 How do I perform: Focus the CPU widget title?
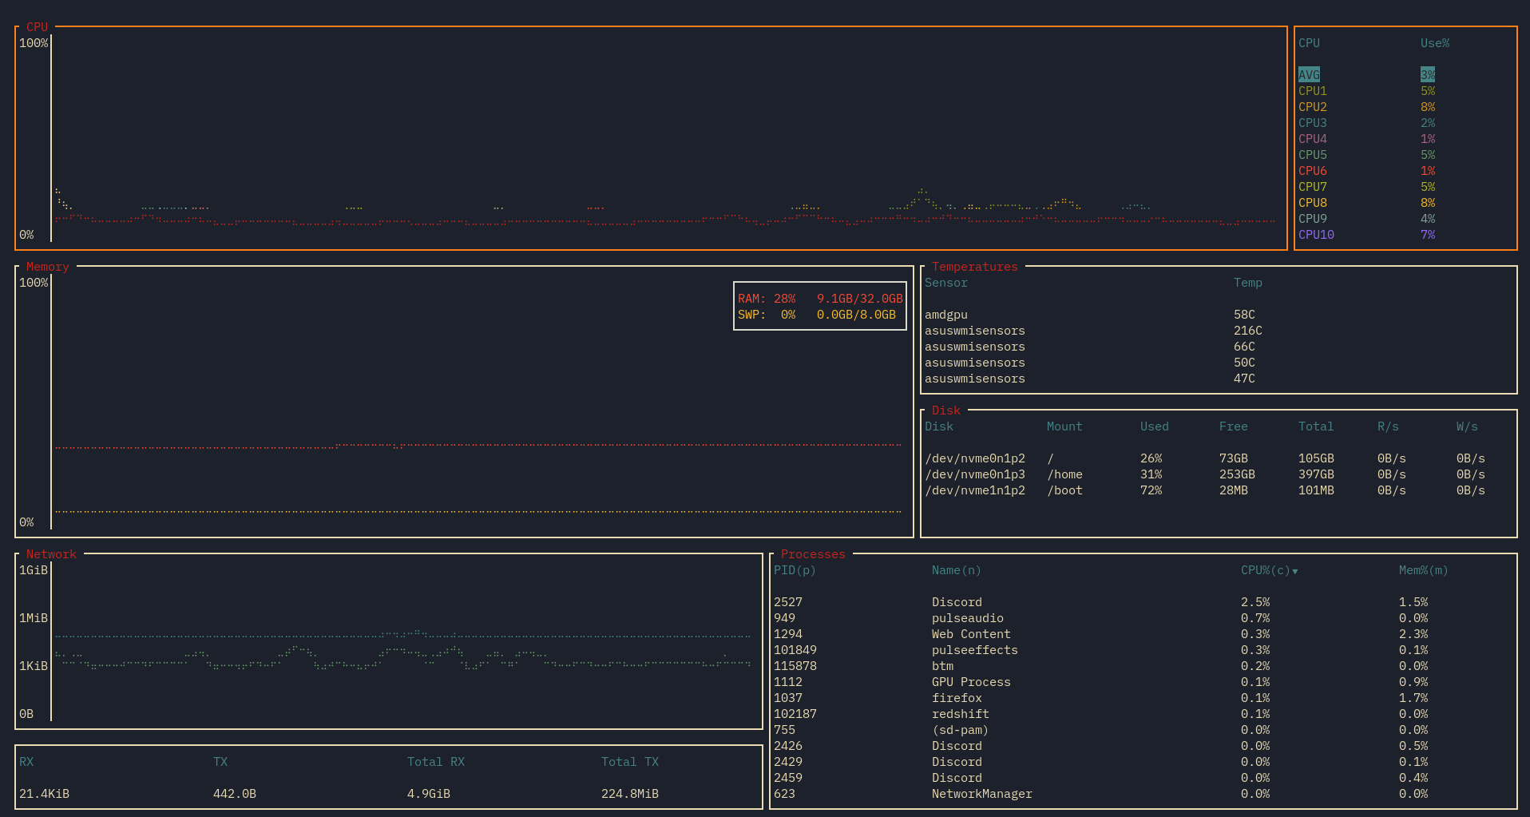(x=37, y=27)
